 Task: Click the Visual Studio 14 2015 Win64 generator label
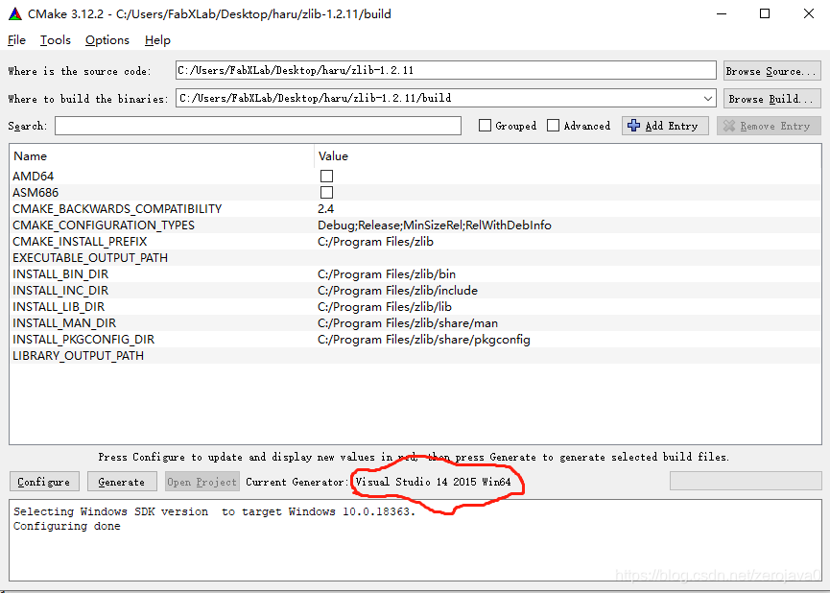click(x=433, y=483)
